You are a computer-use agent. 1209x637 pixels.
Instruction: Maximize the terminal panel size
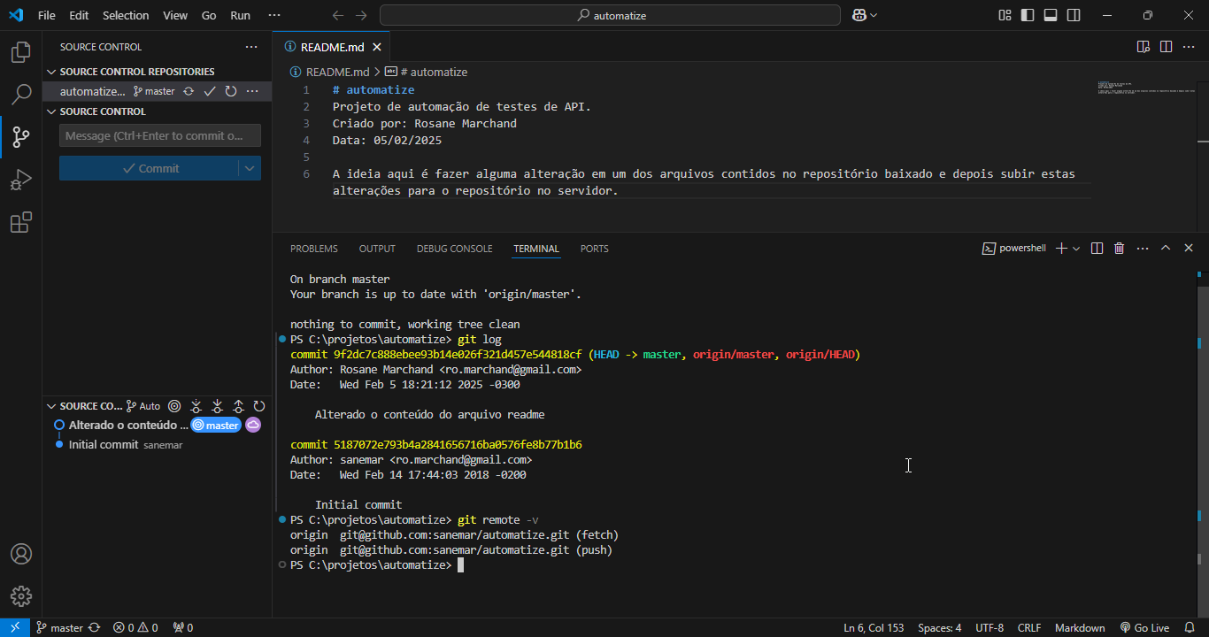(1166, 249)
